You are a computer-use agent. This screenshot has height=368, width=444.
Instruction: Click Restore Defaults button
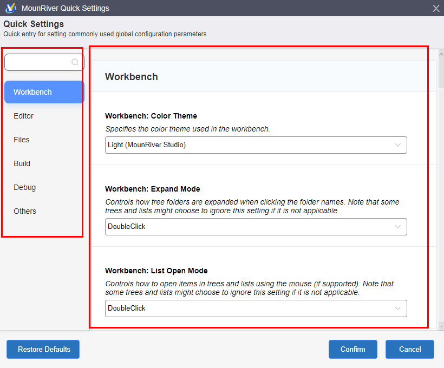pyautogui.click(x=43, y=349)
